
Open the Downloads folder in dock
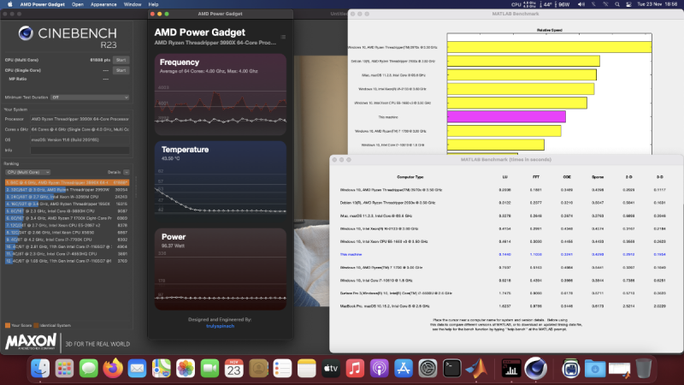tap(595, 369)
